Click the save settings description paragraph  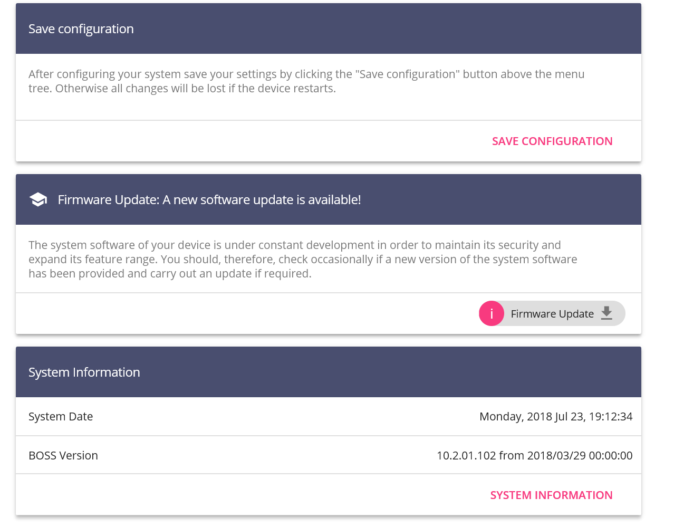pos(306,81)
